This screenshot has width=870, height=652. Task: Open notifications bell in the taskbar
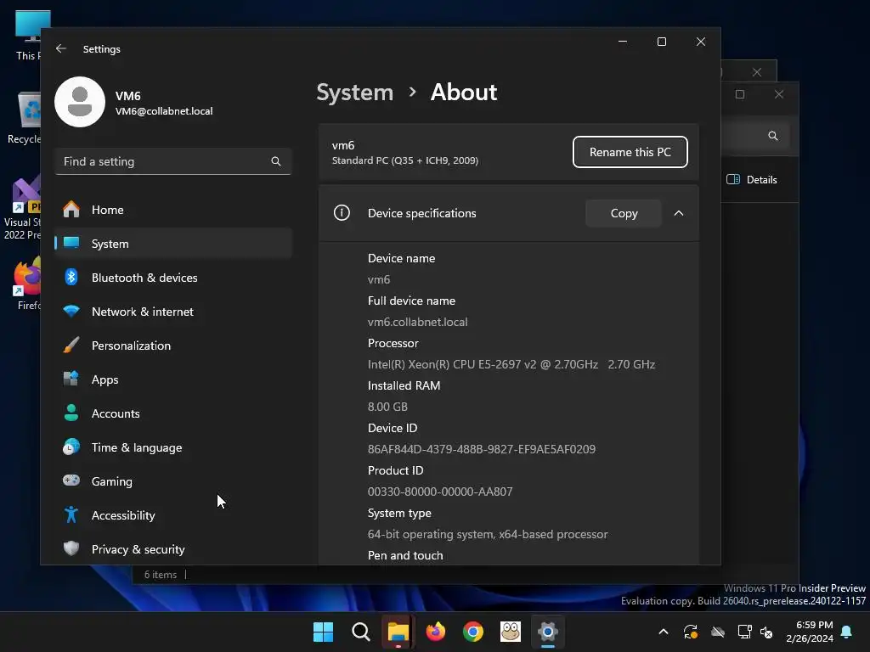click(x=847, y=632)
